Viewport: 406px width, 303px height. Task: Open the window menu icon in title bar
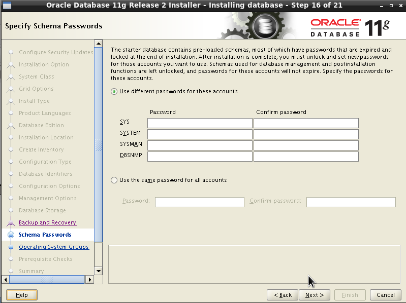[x=7, y=5]
